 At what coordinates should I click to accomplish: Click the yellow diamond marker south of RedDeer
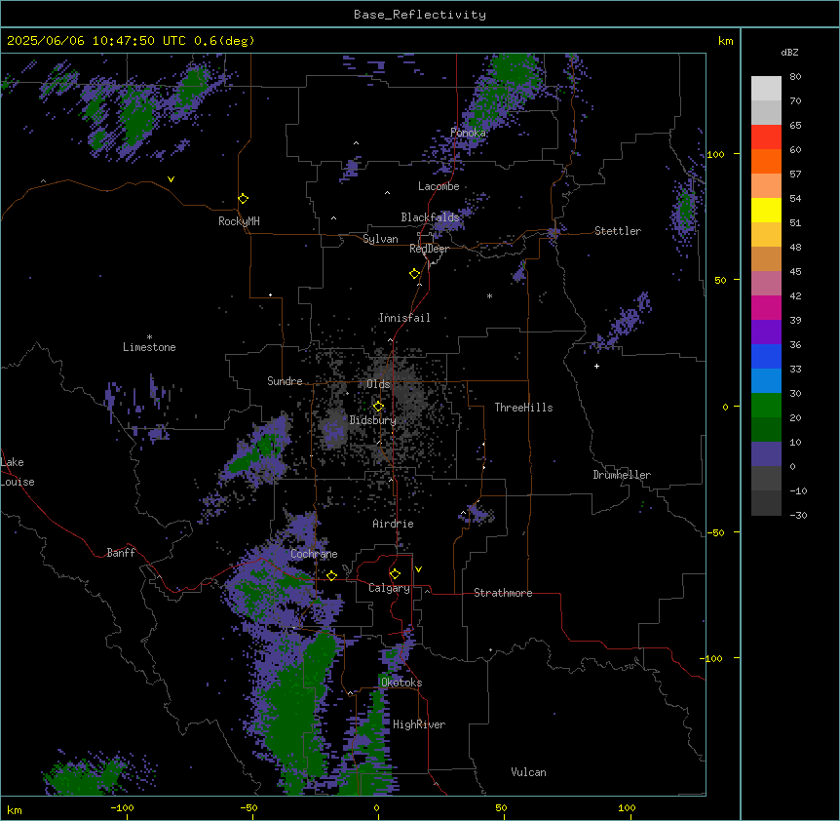414,274
